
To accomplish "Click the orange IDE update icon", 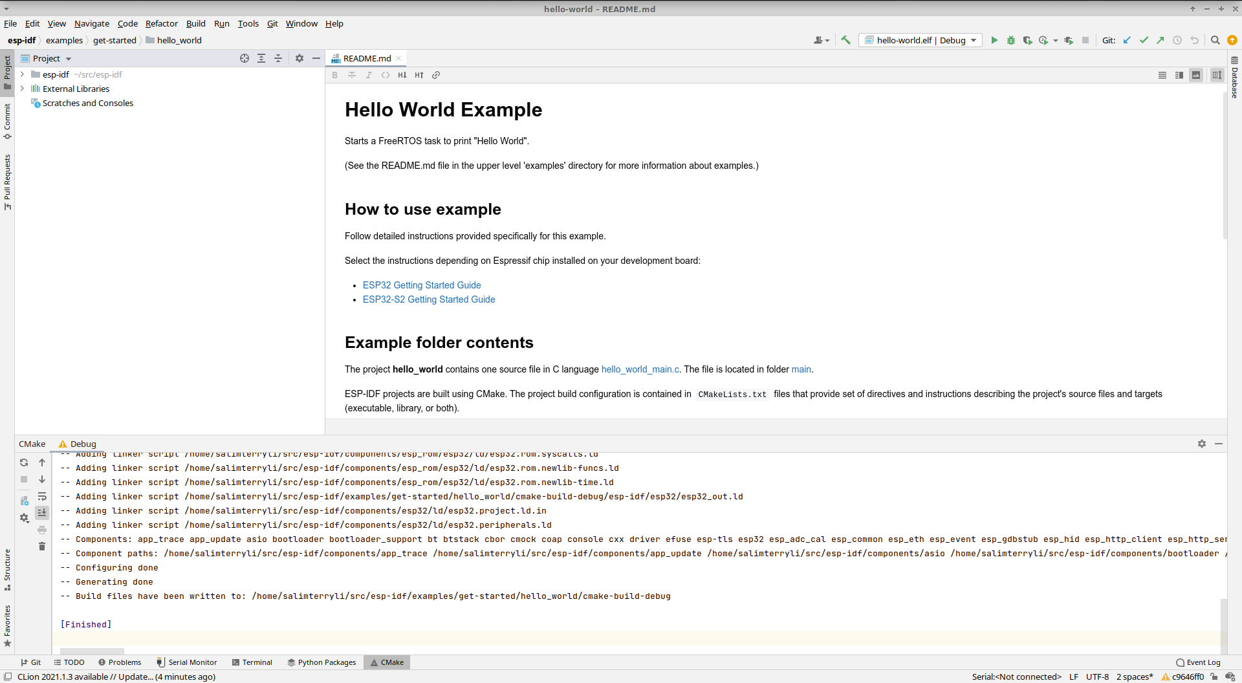I will 1232,40.
